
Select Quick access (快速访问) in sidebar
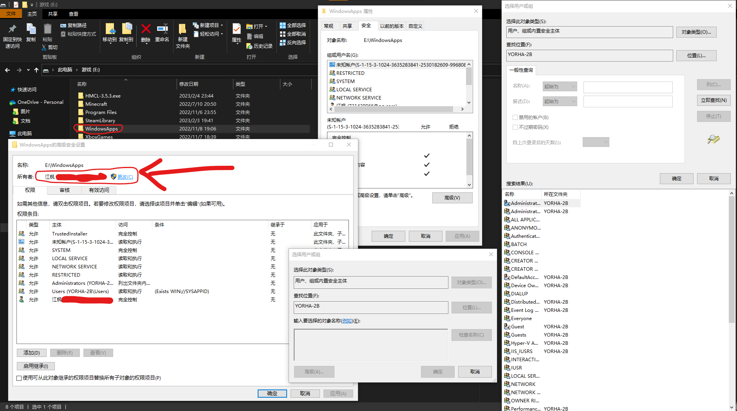coord(23,90)
